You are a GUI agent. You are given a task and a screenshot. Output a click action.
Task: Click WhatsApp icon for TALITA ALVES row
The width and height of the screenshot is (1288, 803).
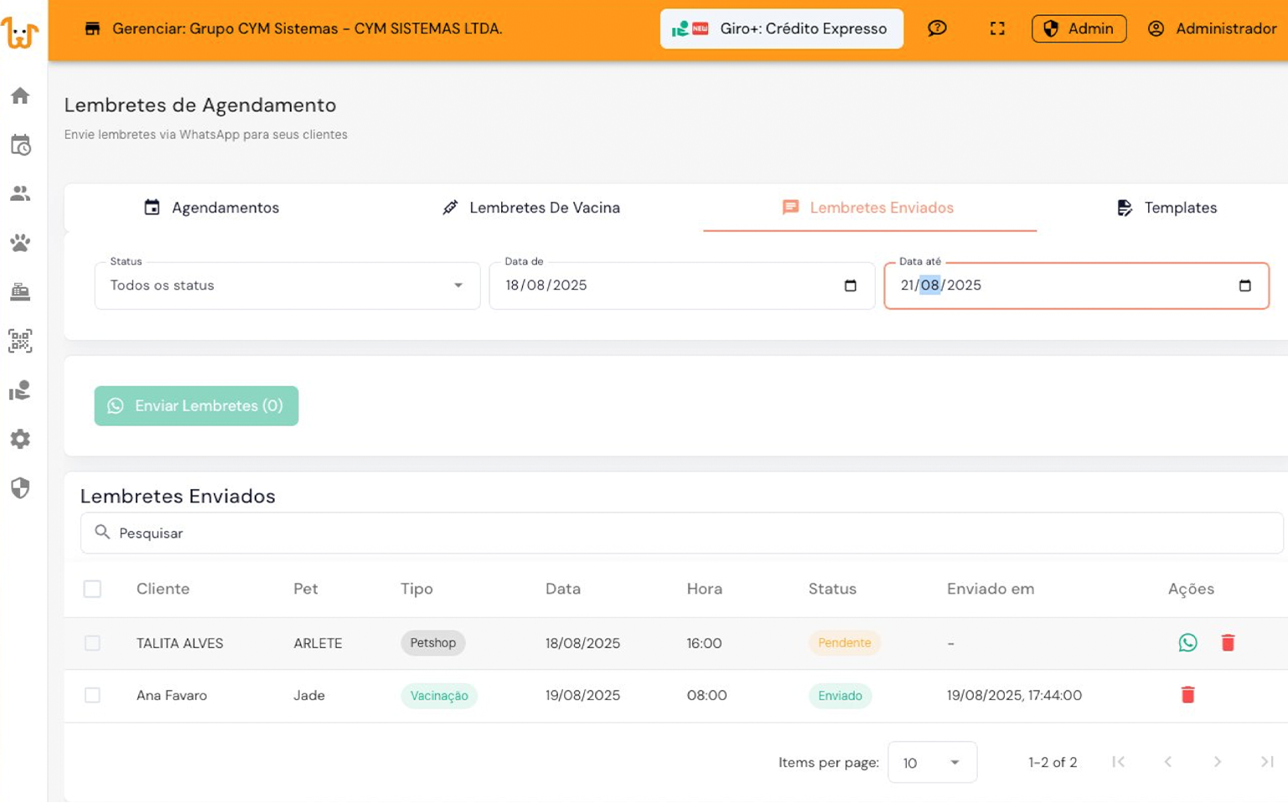[x=1187, y=643]
